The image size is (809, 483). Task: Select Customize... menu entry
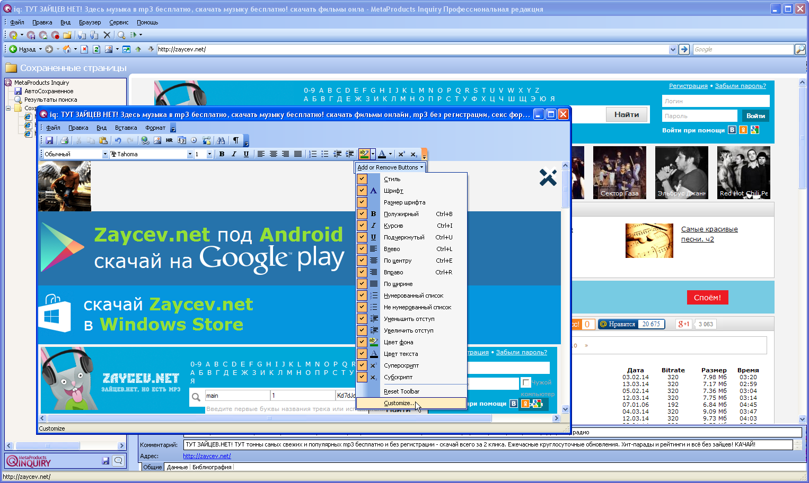click(411, 403)
